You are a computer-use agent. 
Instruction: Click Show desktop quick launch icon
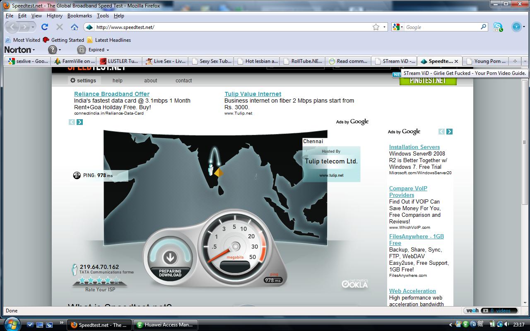click(x=40, y=325)
